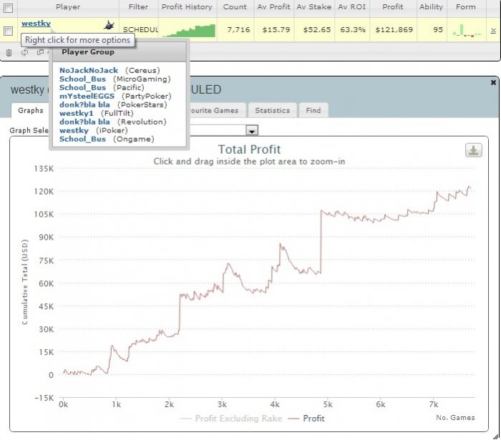
Task: Open the Graph Selection dropdown arrow
Action: tap(252, 130)
